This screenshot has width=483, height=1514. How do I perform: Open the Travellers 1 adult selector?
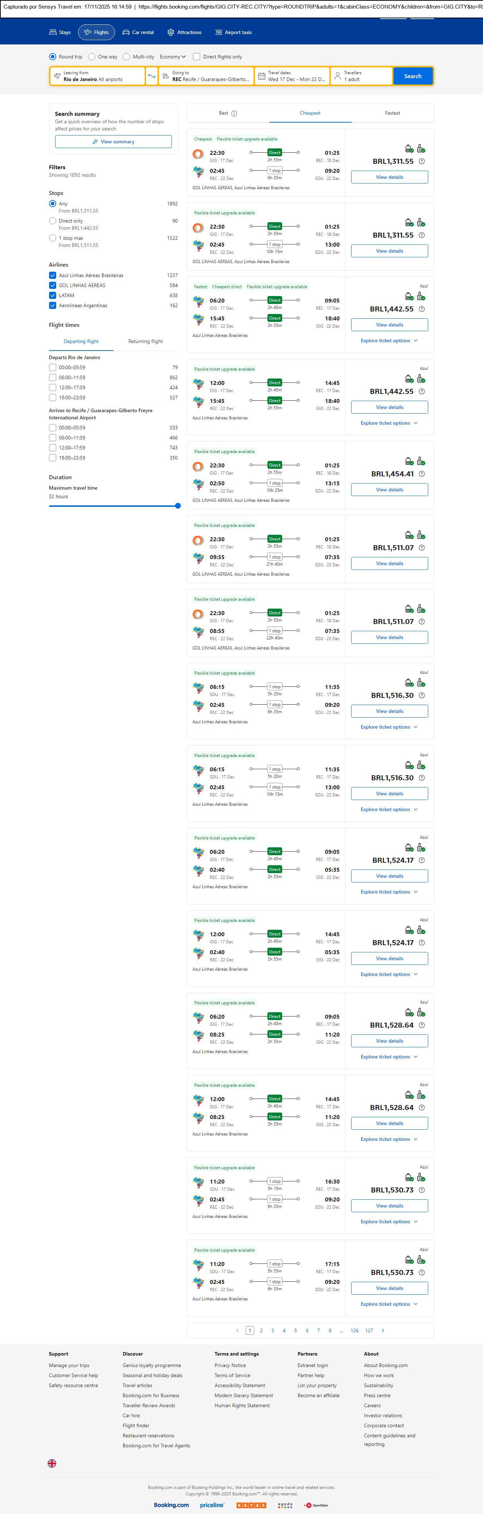coord(362,76)
